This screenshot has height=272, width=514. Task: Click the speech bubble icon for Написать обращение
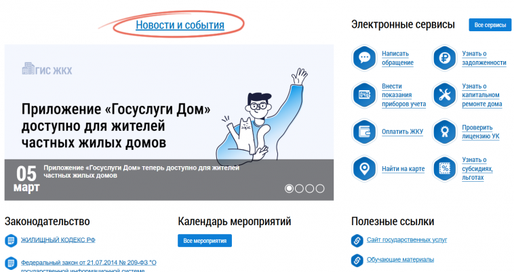(365, 58)
